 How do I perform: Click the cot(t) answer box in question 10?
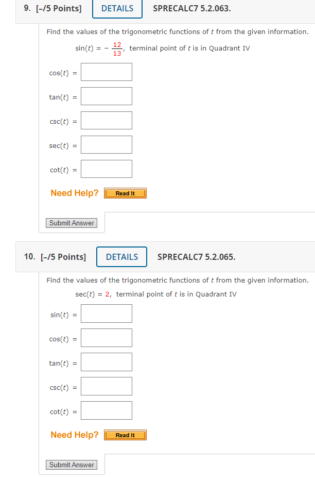point(106,410)
